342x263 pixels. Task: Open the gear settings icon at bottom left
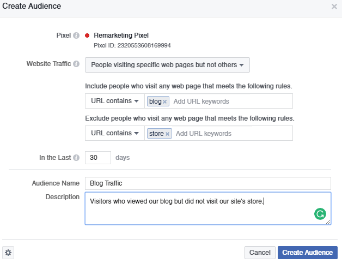[8, 253]
